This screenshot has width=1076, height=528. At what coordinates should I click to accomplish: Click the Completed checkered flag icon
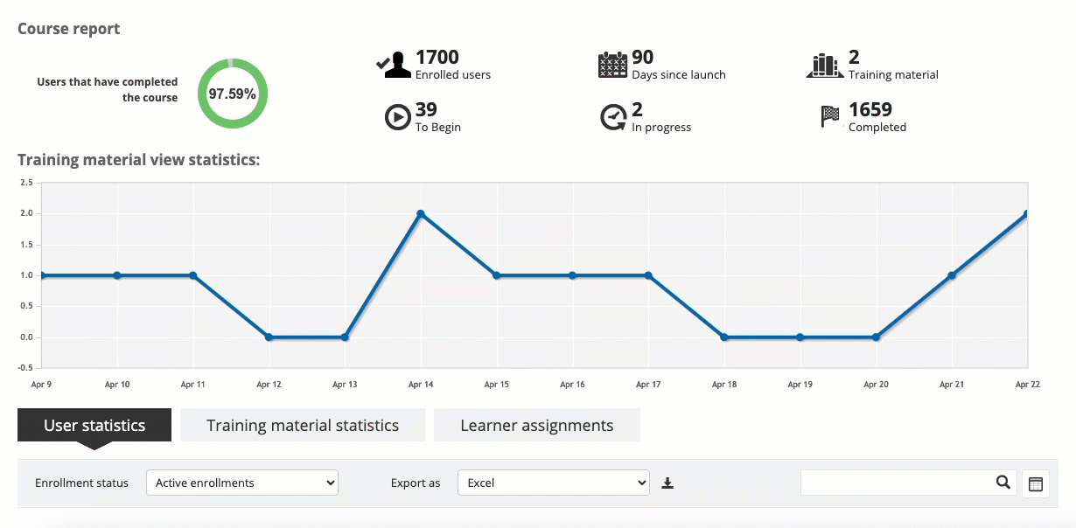830,116
